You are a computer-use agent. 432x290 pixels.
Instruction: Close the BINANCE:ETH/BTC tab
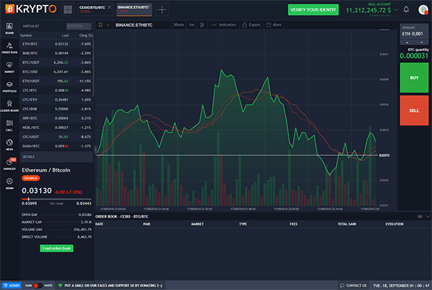click(150, 7)
